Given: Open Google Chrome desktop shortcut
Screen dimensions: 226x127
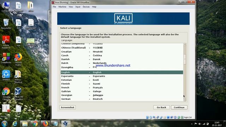Looking at the screenshot, I should pyautogui.click(x=6, y=94).
